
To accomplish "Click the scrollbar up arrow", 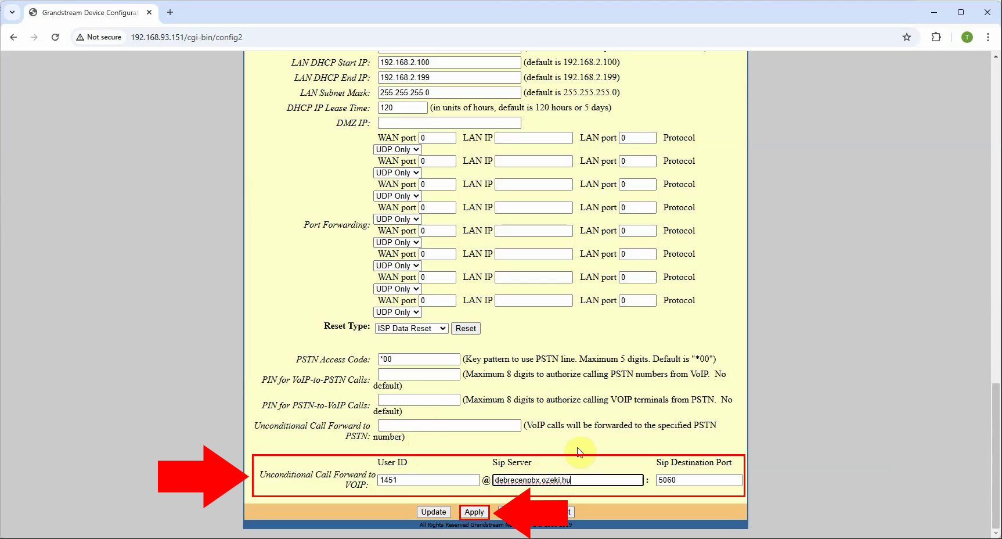I will (x=996, y=56).
